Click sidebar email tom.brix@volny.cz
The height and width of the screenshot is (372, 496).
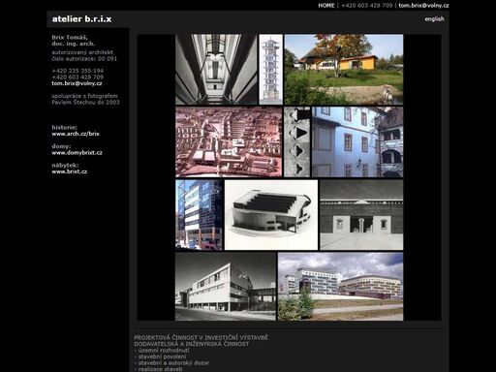(x=77, y=83)
